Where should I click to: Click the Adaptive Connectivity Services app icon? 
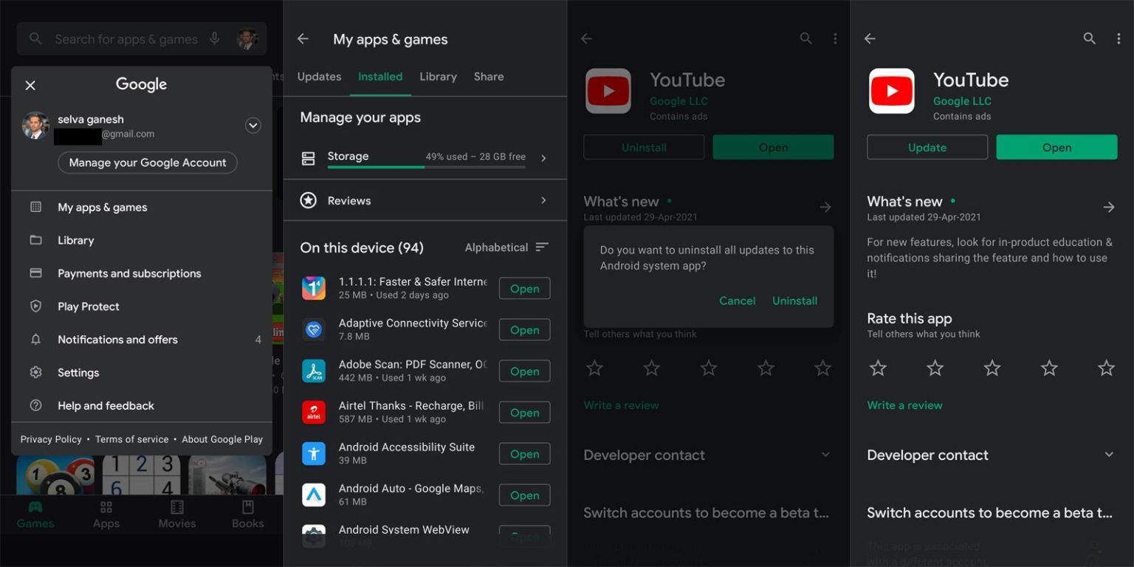point(314,329)
